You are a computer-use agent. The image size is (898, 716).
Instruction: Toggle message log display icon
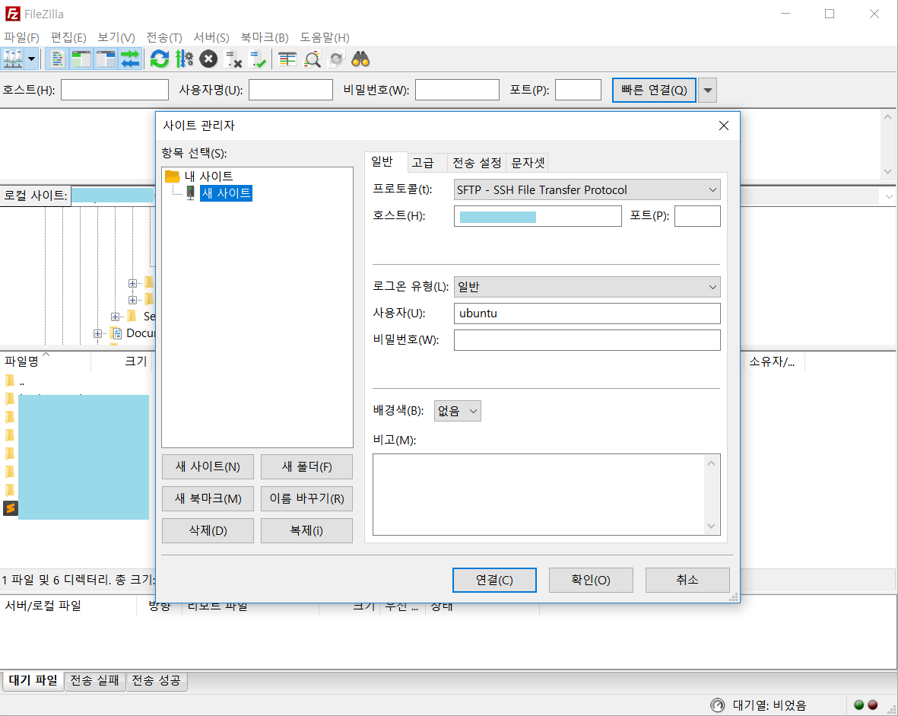[57, 59]
